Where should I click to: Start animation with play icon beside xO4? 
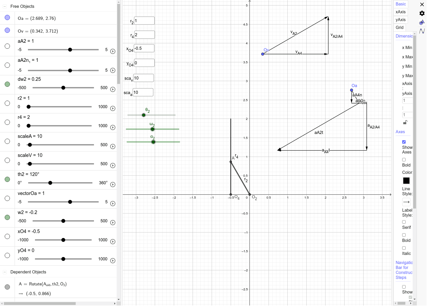click(x=113, y=242)
